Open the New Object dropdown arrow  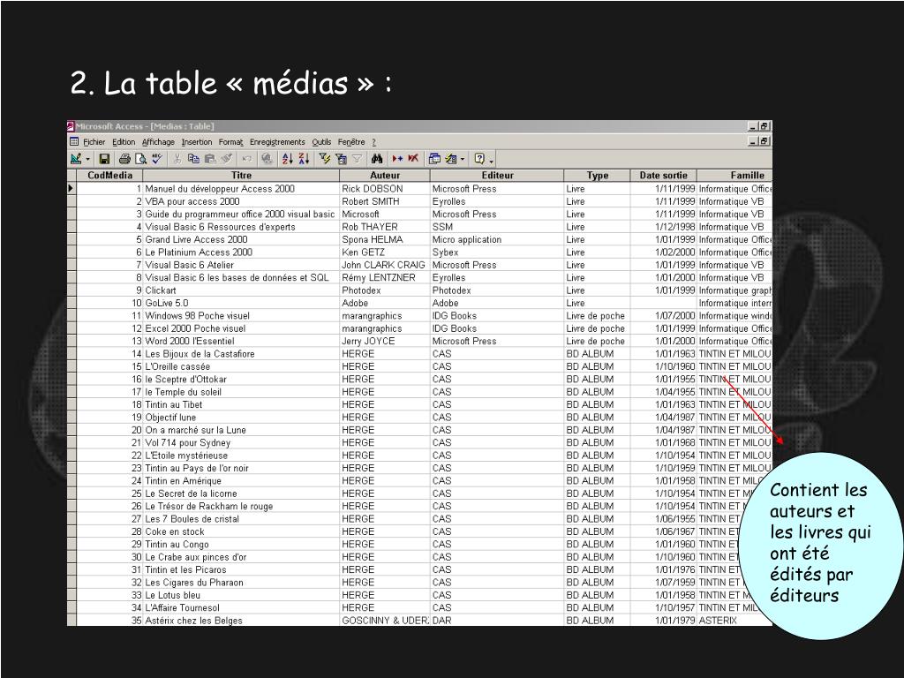(x=463, y=159)
